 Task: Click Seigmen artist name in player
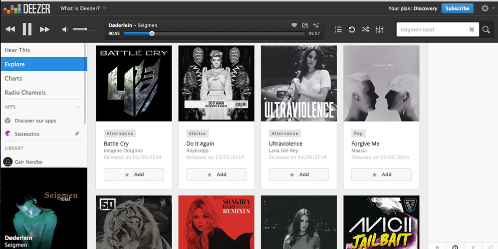(x=147, y=25)
